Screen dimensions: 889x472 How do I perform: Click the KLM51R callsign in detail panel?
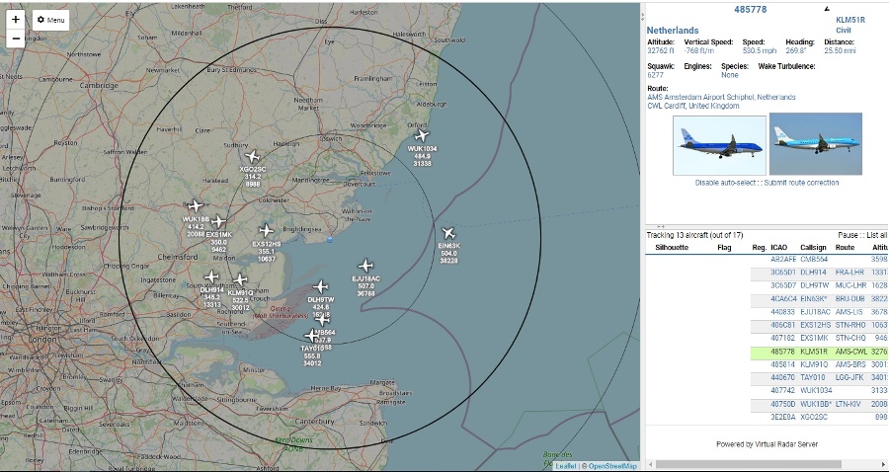850,20
